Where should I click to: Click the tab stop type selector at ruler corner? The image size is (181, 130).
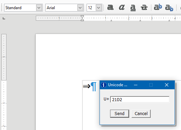click(4, 18)
